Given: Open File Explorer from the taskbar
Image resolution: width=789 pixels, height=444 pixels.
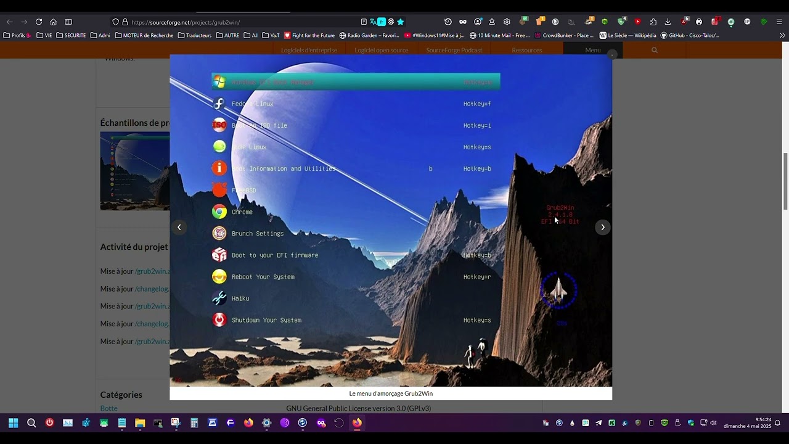Looking at the screenshot, I should pos(140,423).
